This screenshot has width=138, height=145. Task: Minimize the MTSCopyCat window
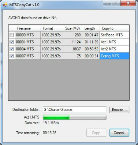(x=107, y=4)
